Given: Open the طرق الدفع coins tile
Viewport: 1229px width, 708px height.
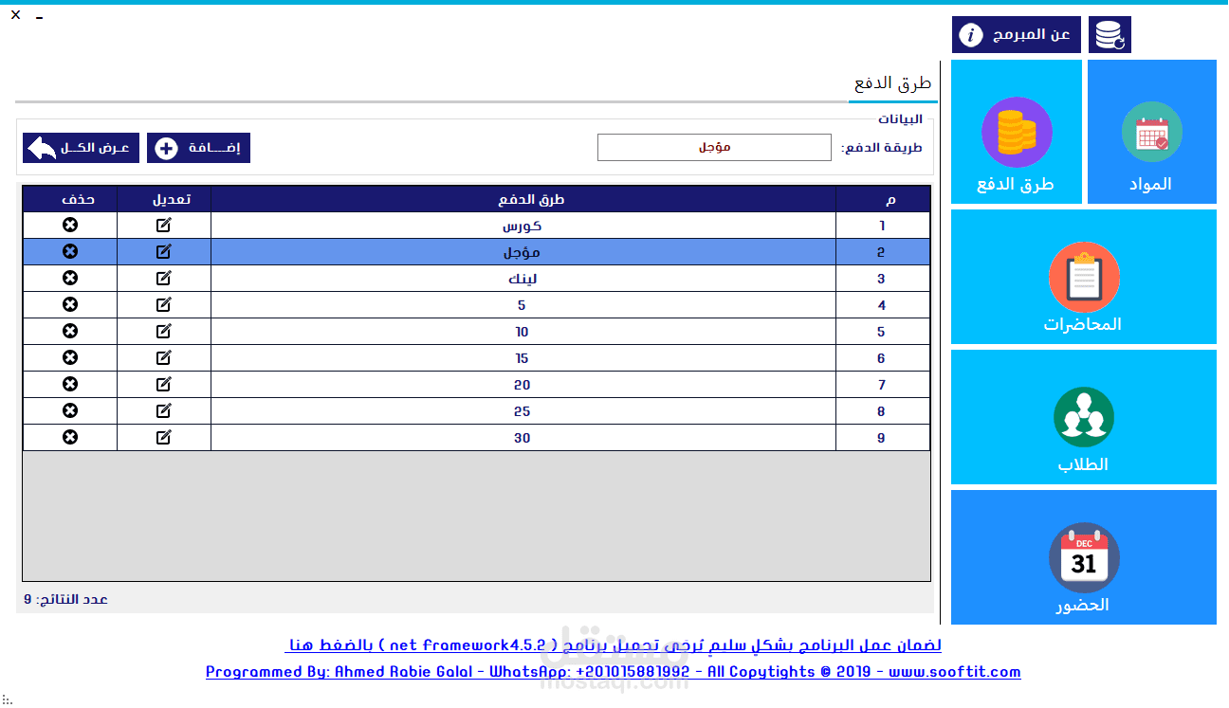Looking at the screenshot, I should tap(1017, 132).
